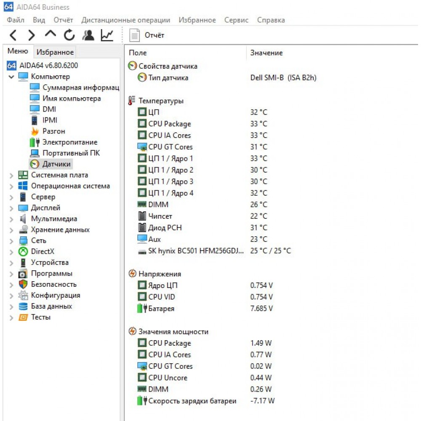The image size is (421, 421).
Task: Open the Справка menu
Action: pos(271,20)
